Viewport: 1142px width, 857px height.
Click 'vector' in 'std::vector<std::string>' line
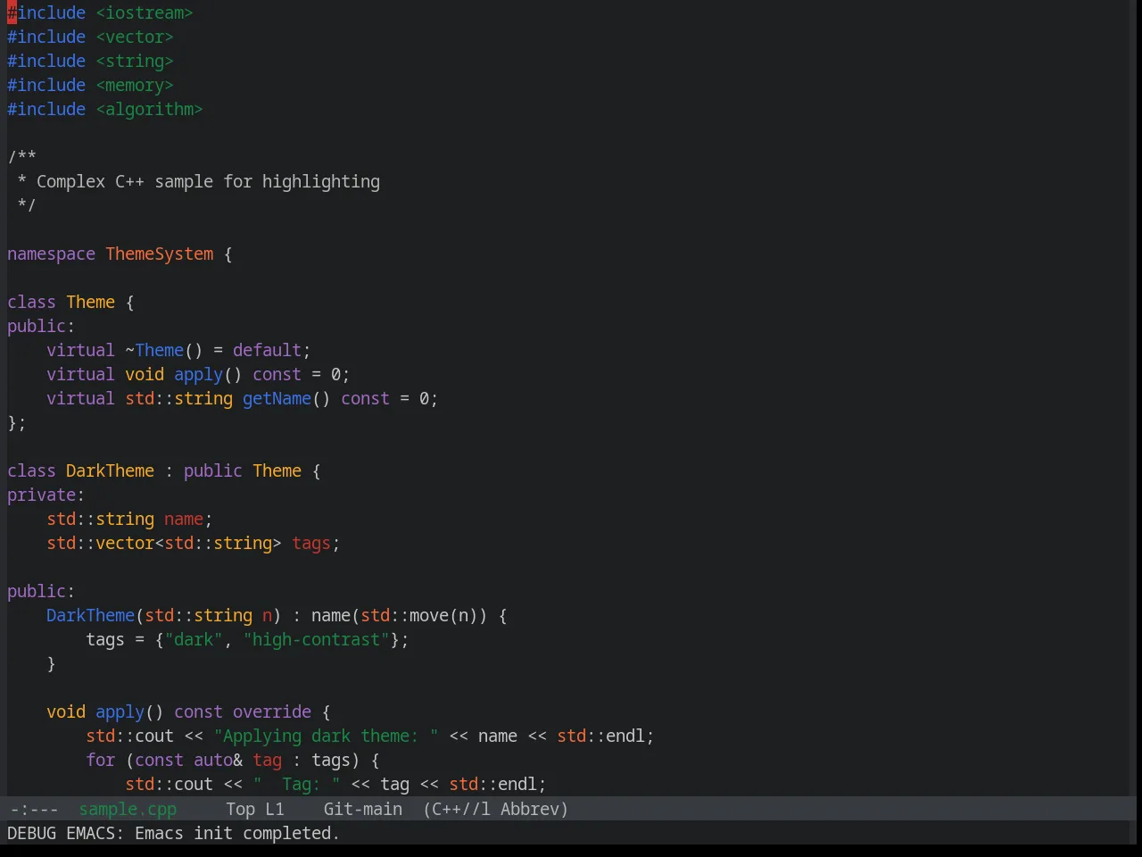tap(125, 543)
